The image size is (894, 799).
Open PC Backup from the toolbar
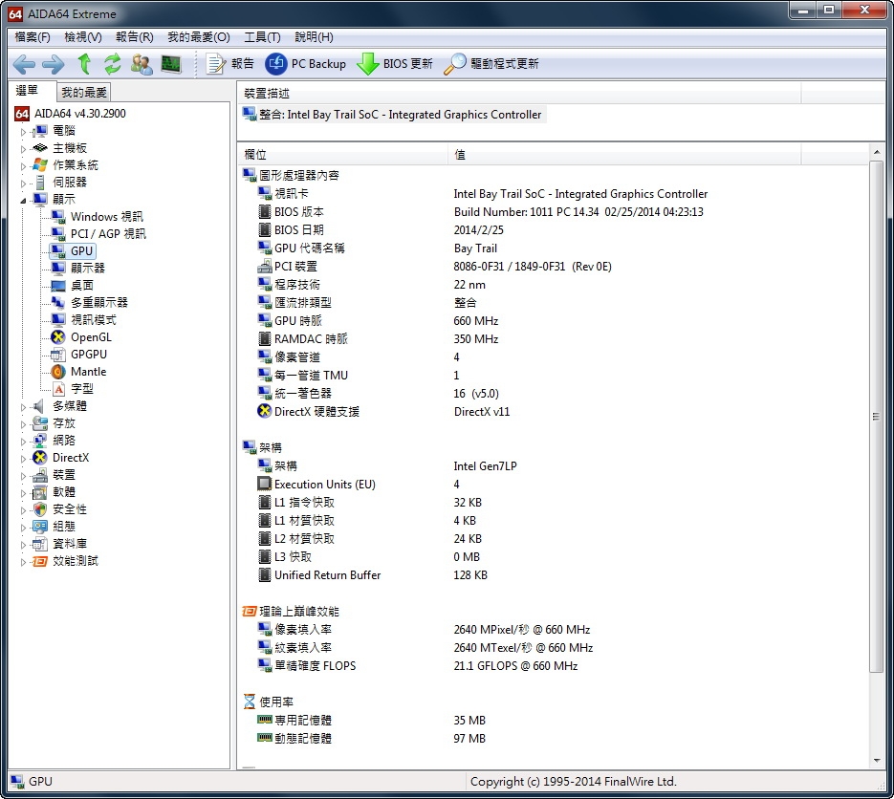coord(306,64)
